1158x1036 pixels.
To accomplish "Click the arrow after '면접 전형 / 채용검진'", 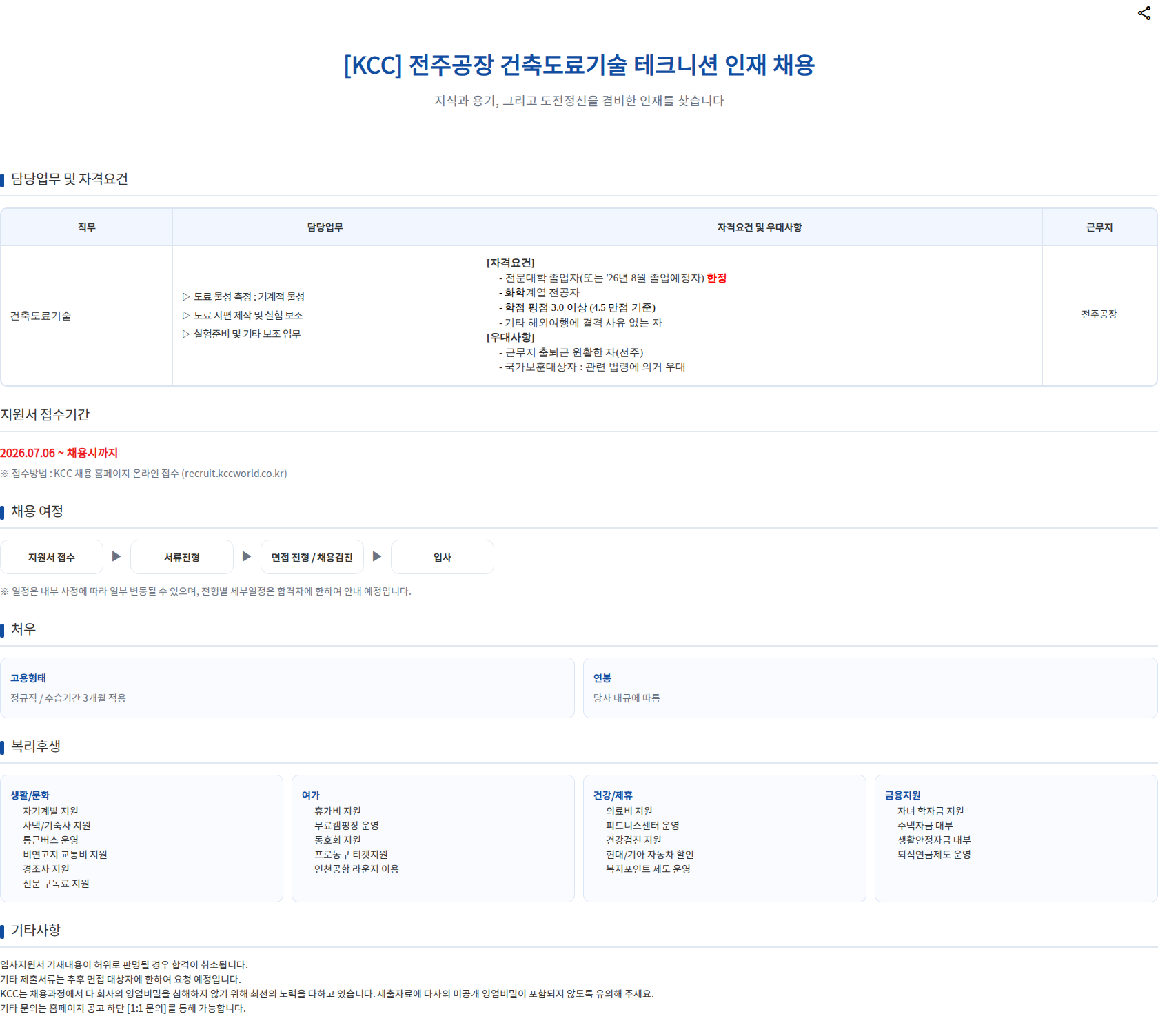I will pos(377,556).
